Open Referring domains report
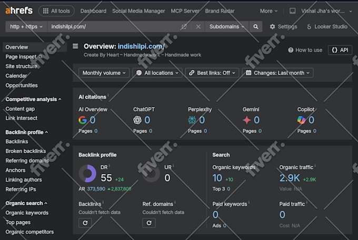The image size is (358, 240). pos(27,161)
